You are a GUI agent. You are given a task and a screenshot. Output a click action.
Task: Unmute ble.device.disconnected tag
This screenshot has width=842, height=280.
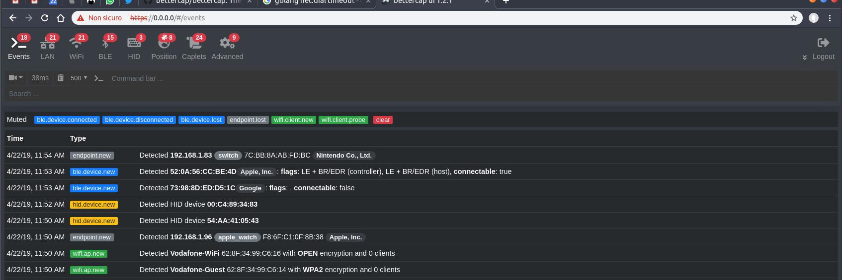pyautogui.click(x=139, y=120)
